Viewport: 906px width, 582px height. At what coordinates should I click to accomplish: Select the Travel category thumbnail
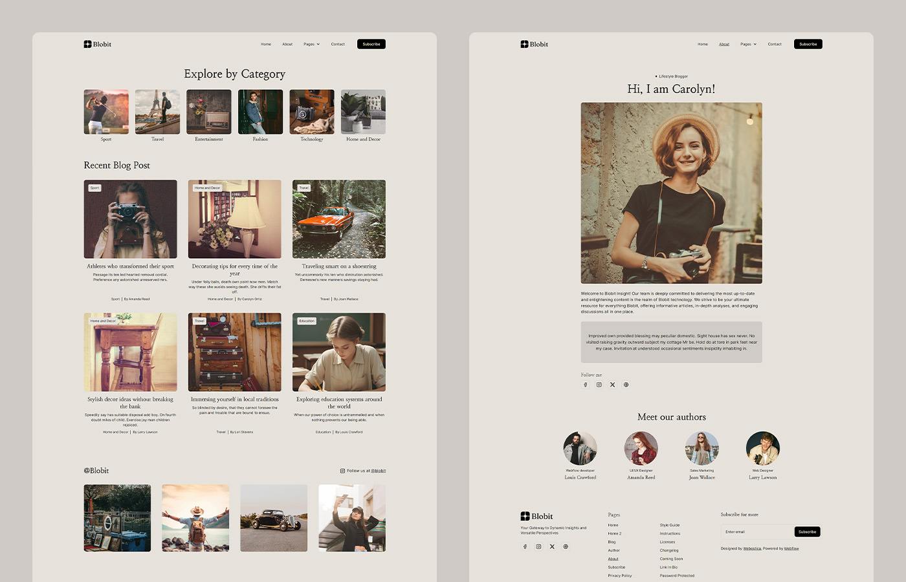(x=157, y=111)
